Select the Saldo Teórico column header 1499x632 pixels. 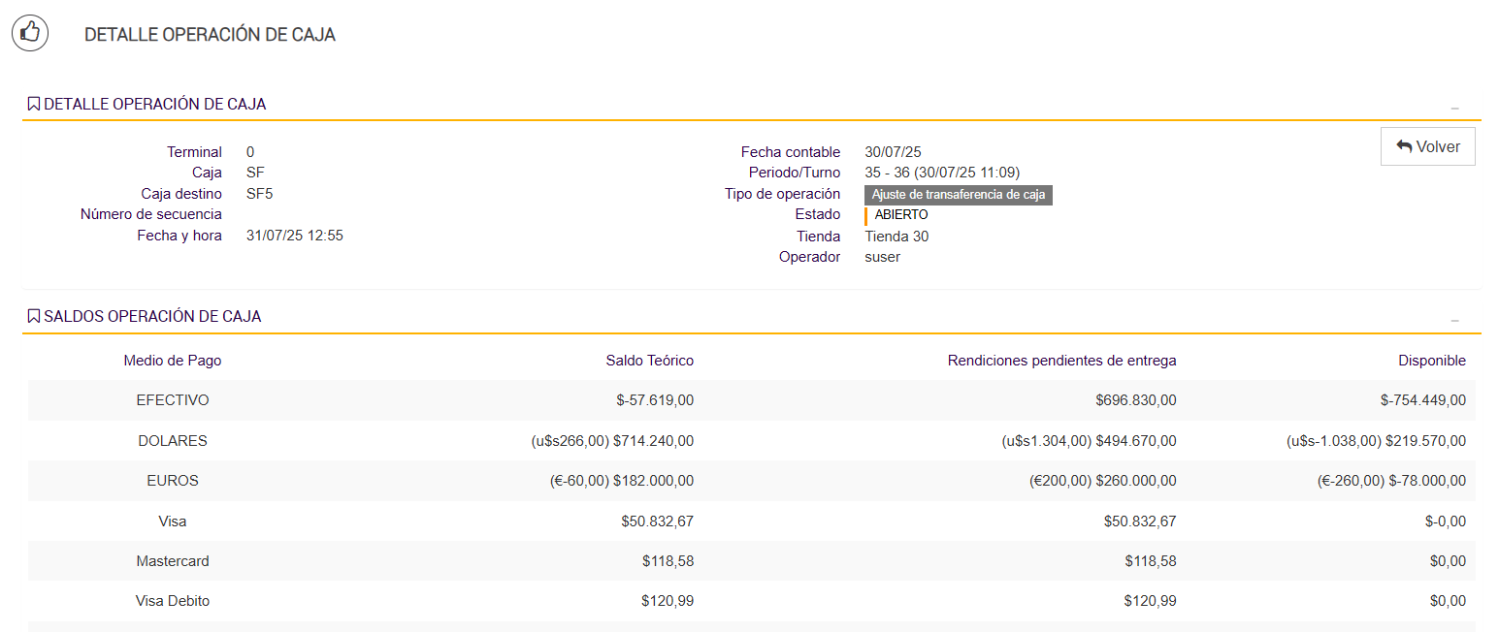pos(650,361)
